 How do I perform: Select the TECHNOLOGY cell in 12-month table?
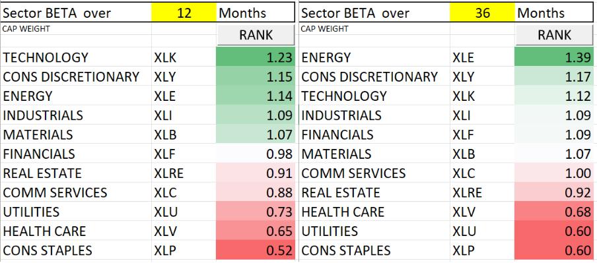coord(76,57)
